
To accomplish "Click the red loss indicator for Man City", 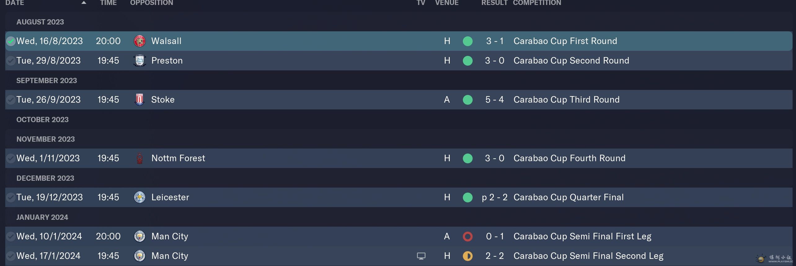I will [467, 236].
